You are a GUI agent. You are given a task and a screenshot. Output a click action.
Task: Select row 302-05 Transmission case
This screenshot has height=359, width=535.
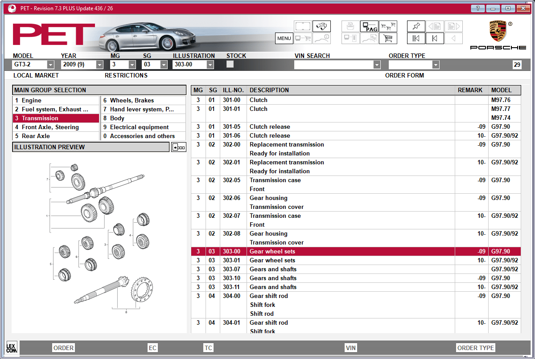coord(356,185)
